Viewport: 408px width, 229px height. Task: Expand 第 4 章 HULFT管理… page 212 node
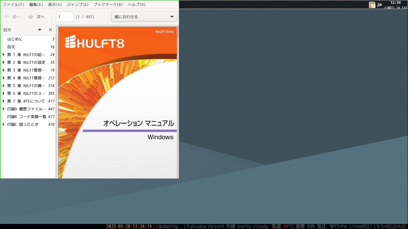[x=4, y=78]
